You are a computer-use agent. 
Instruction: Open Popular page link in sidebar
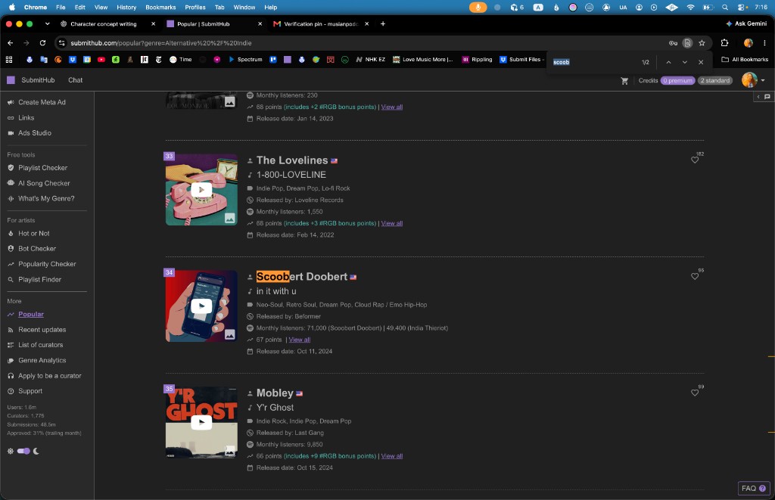click(30, 314)
